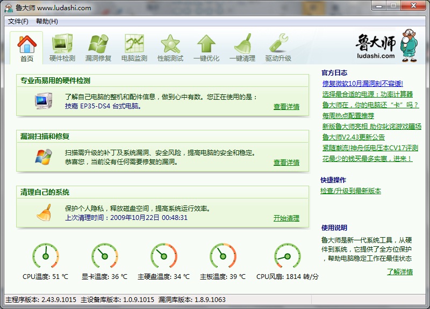Click the CPU温度: 51 ℃ label
430x309 pixels.
coord(46,277)
